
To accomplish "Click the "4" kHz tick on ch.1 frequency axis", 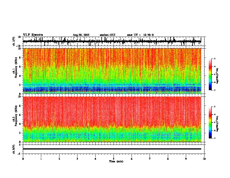I will (20, 76).
